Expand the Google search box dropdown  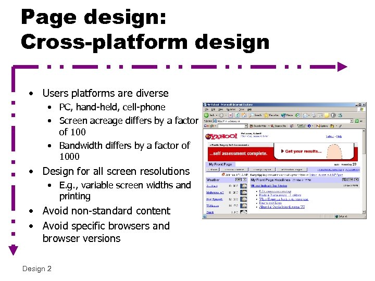(246, 126)
